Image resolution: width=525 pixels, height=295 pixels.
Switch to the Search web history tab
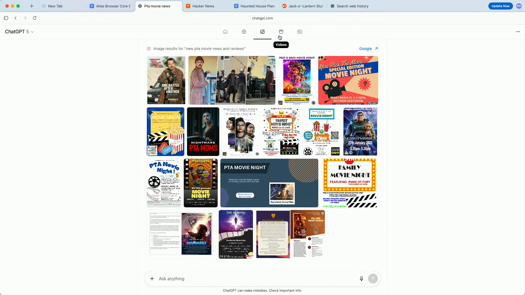(352, 6)
